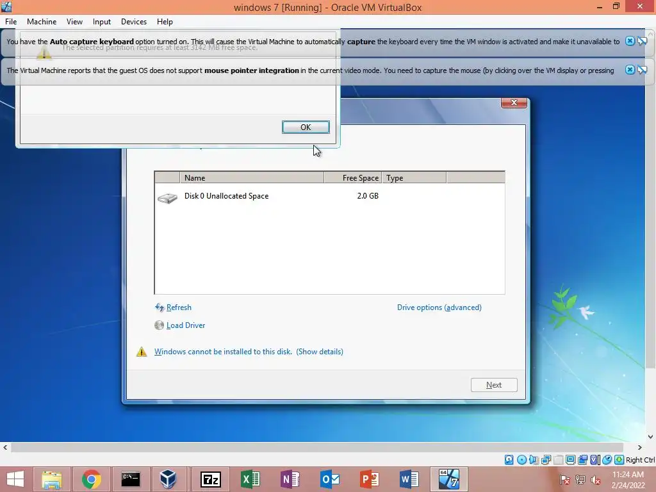This screenshot has width=656, height=492.
Task: Click the disk drive icon for Disk 0
Action: point(167,197)
